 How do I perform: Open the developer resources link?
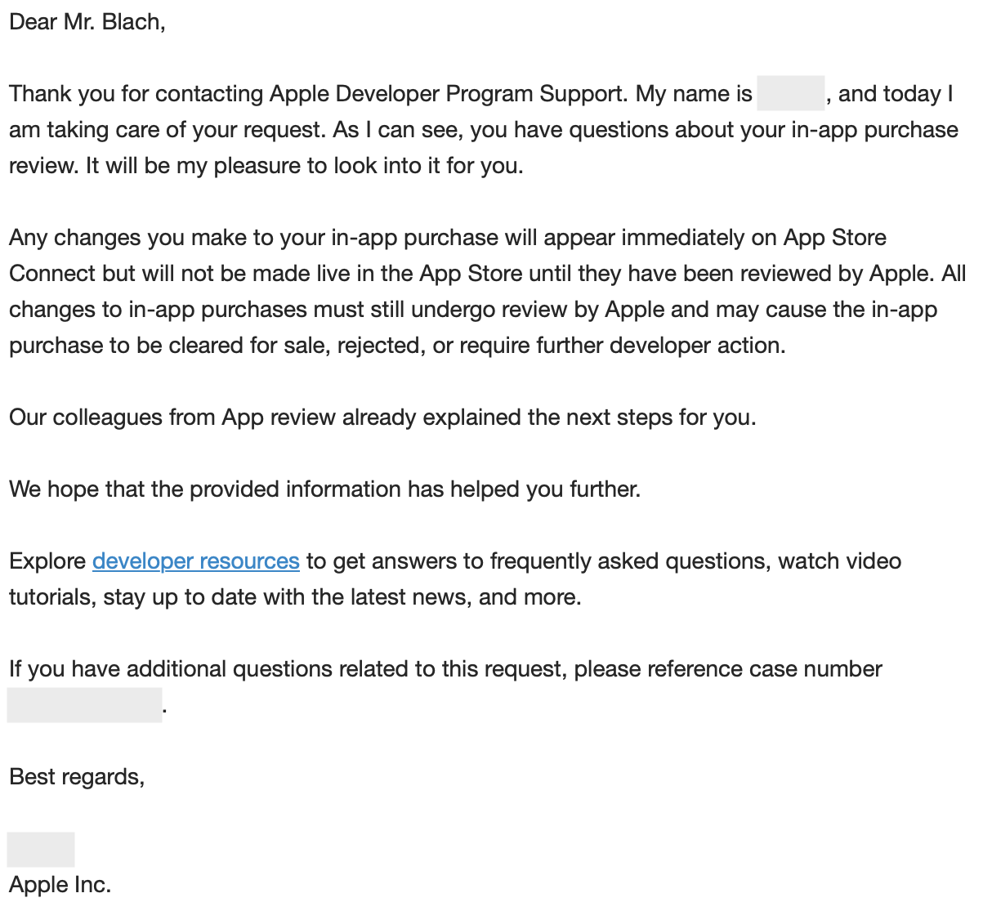pyautogui.click(x=195, y=561)
